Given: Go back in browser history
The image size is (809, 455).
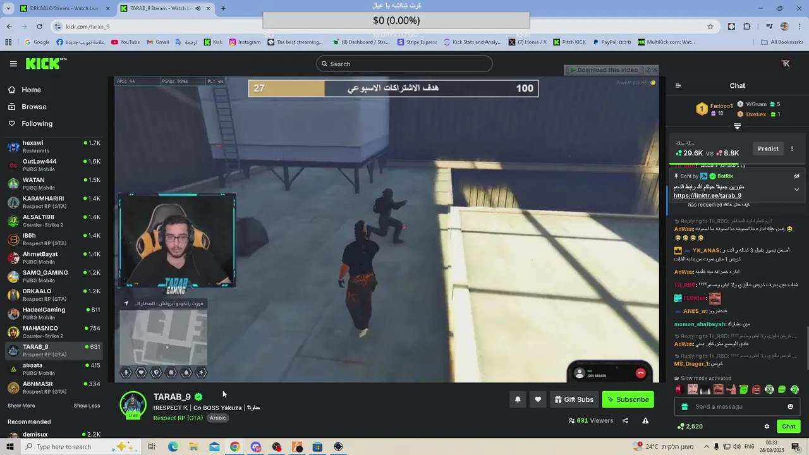Looking at the screenshot, I should point(9,27).
